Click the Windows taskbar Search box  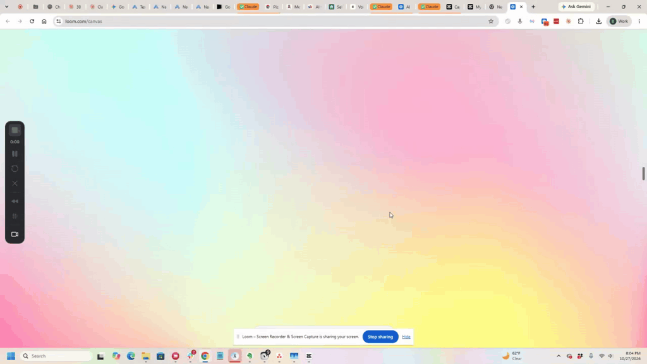click(56, 356)
